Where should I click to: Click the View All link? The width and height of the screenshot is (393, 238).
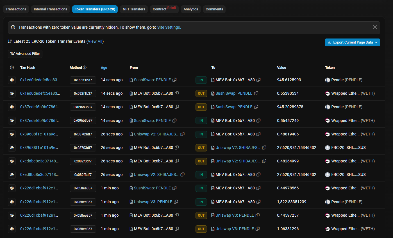[x=95, y=41]
